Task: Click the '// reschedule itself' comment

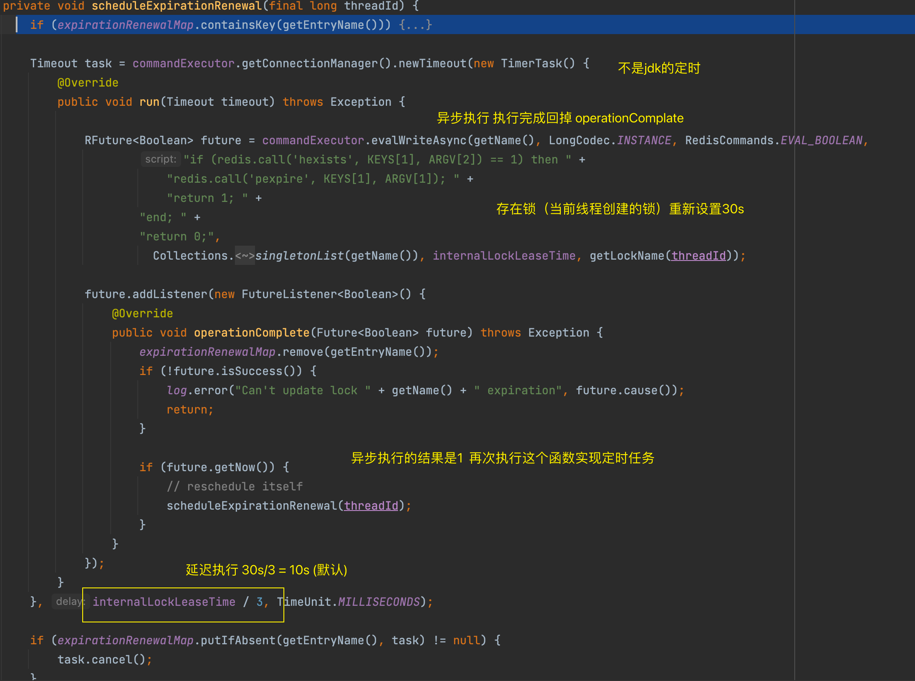Action: tap(234, 486)
